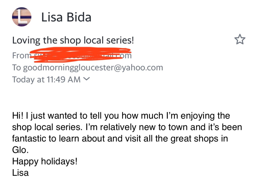Tap the sender avatar with letter L
Image resolution: width=258 pixels, height=190 pixels.
[x=22, y=17]
